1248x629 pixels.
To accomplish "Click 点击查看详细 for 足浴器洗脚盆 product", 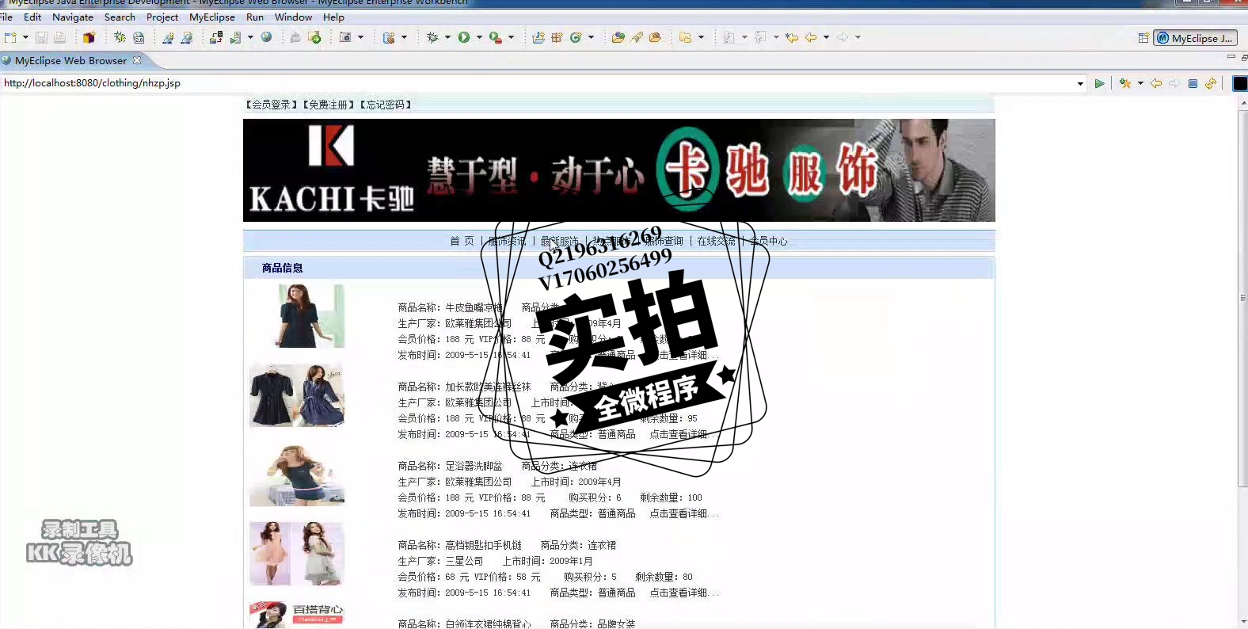I will pyautogui.click(x=683, y=513).
